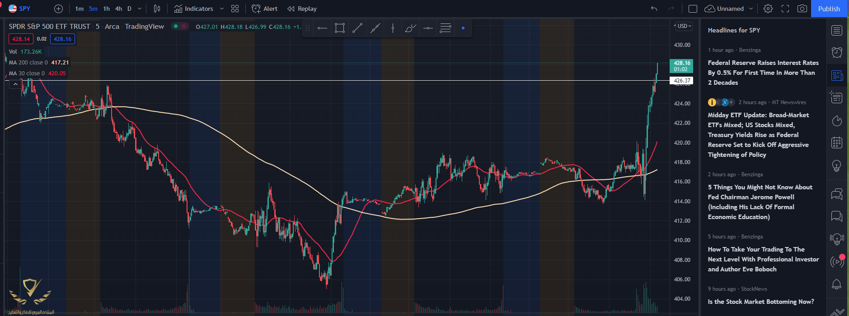The height and width of the screenshot is (316, 849).
Task: Switch to the 1h timeframe
Action: click(107, 9)
